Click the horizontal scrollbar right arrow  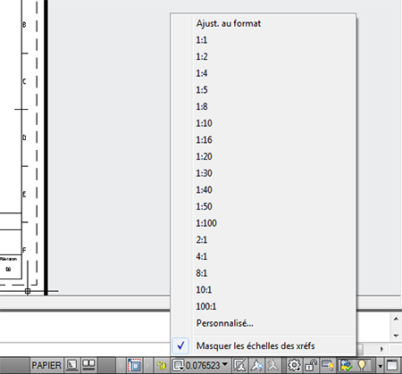(x=381, y=349)
